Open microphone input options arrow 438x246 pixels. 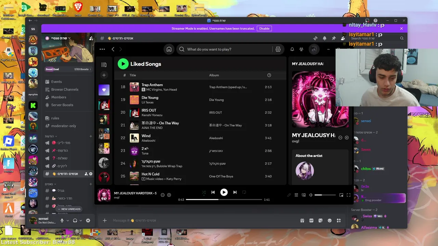[x=68, y=221]
